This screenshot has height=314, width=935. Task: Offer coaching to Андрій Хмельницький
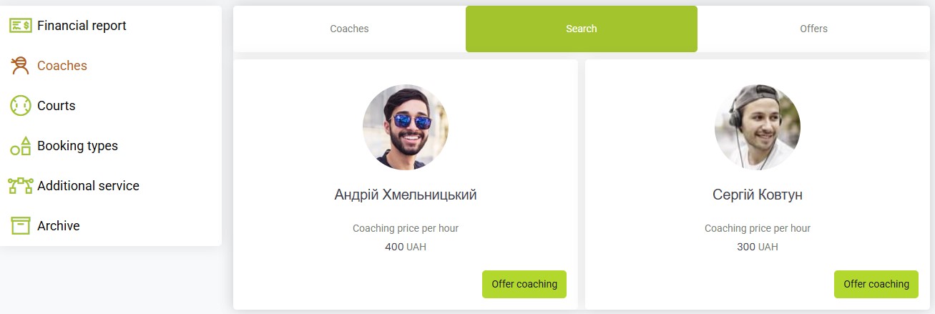[524, 284]
